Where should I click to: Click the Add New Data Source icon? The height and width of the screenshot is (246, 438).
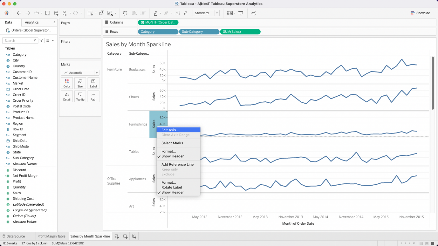[56, 13]
